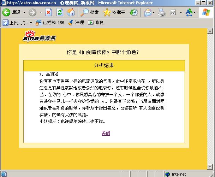Click the Edit document icon

[x=173, y=13]
